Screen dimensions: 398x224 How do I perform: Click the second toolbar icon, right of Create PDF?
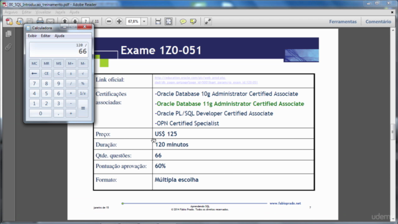pos(19,22)
